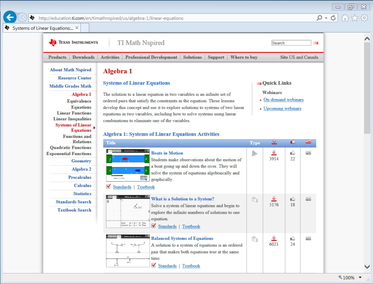Click type icon for What is a Solution row
Viewport: 373px width, 284px height.
(255, 200)
